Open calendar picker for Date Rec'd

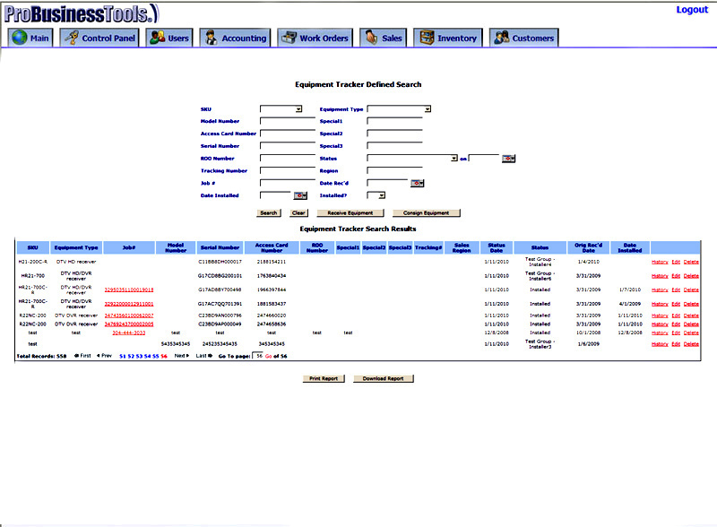[x=417, y=183]
